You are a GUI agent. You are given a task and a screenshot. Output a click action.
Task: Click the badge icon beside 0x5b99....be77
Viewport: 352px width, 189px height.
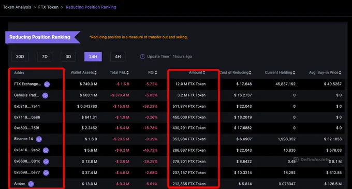pos(46,172)
